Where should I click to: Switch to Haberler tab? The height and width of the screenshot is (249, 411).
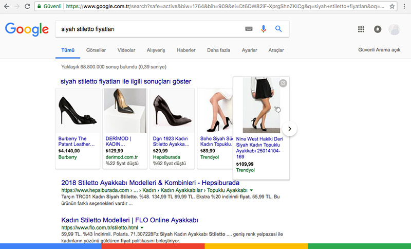pos(186,50)
